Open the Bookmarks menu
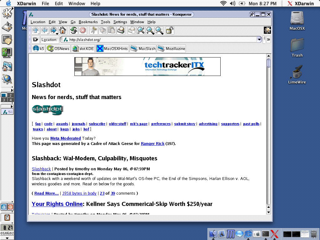The height and width of the screenshot is (240, 320). [88, 22]
